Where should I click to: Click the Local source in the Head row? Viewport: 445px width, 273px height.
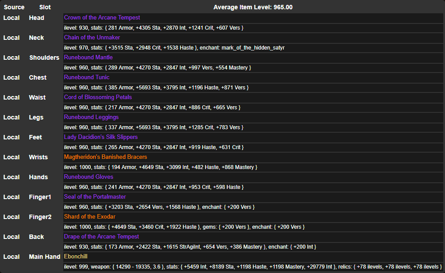click(12, 18)
